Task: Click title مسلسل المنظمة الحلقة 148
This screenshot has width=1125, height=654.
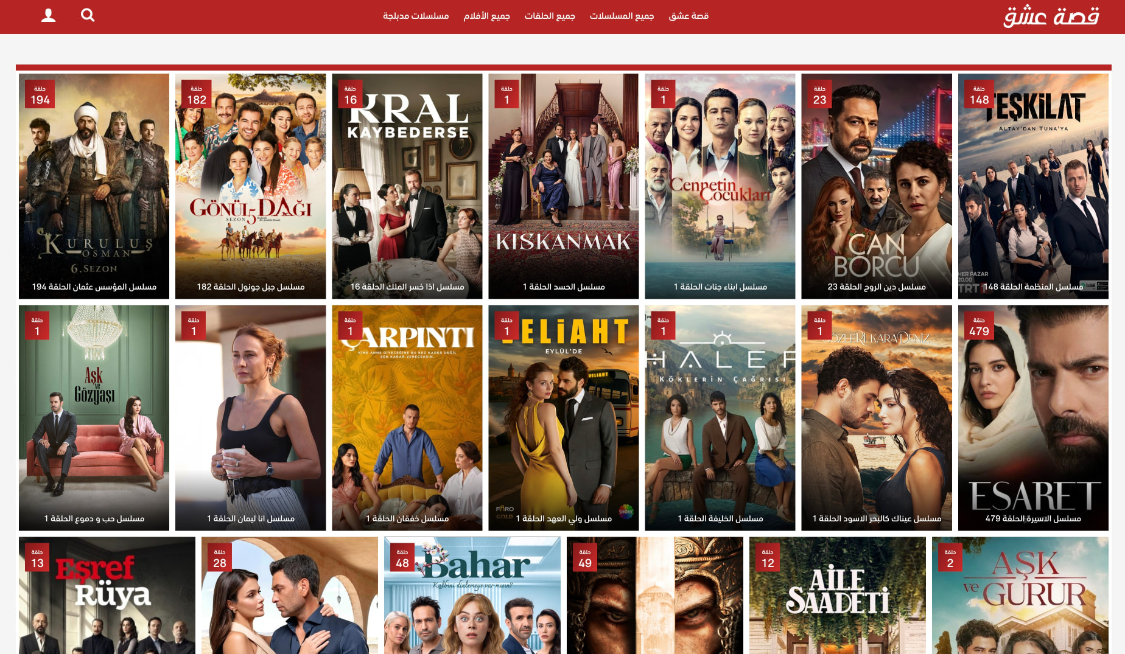Action: click(1033, 287)
